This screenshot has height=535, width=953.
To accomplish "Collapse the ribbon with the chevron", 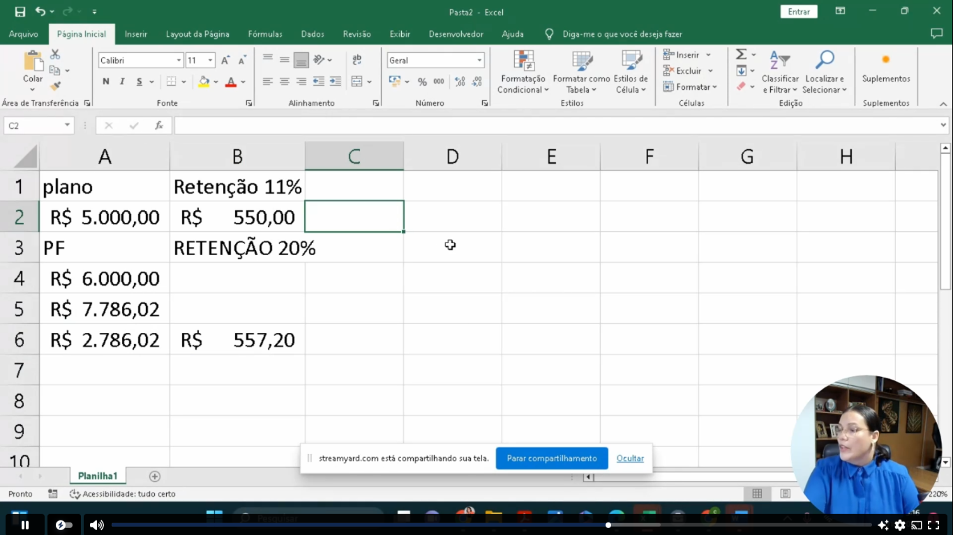I will 943,104.
